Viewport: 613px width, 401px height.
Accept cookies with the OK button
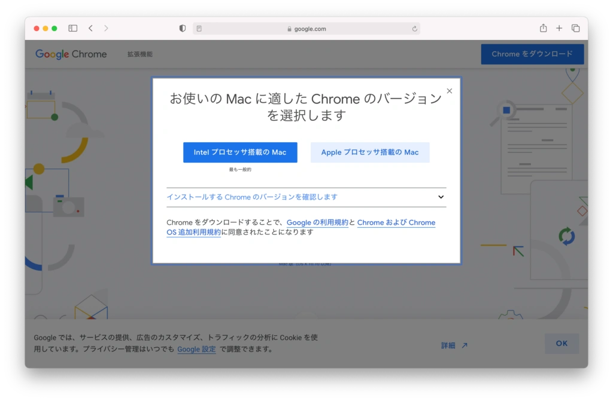click(x=562, y=344)
